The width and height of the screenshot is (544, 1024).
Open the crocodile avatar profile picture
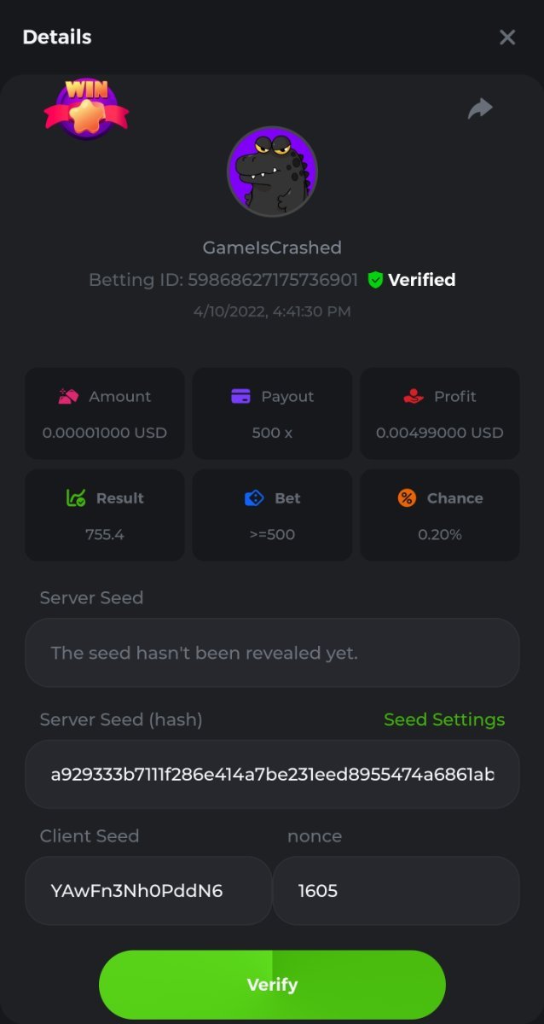pos(272,172)
